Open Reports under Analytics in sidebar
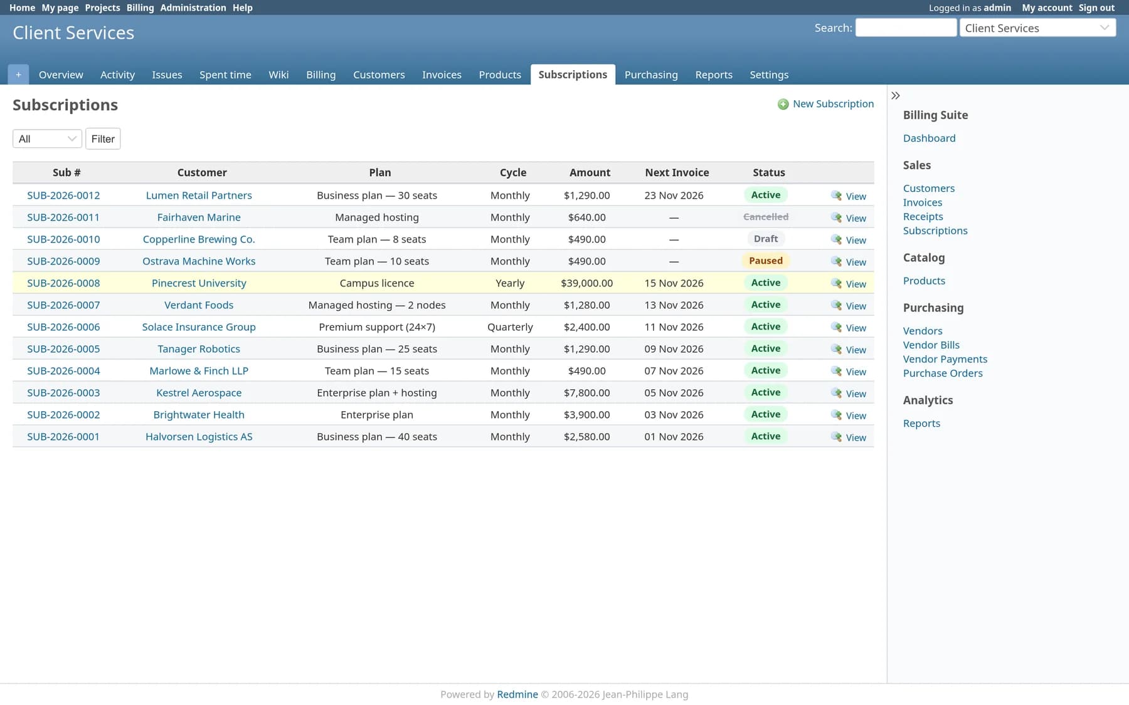Screen dimensions: 1129x705 point(921,424)
